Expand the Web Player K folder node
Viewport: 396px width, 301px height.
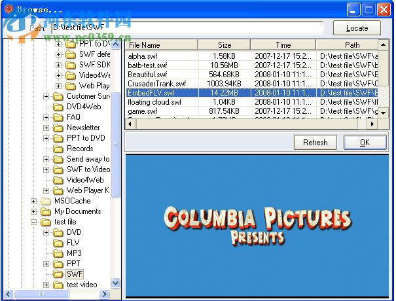coord(46,190)
